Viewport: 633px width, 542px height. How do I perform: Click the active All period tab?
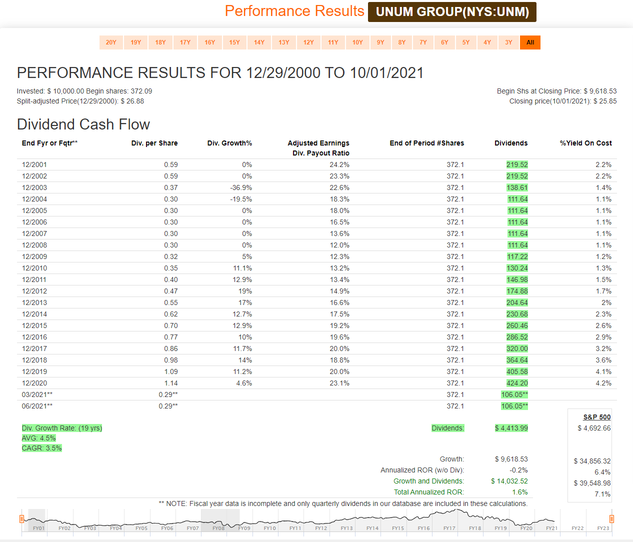(530, 42)
